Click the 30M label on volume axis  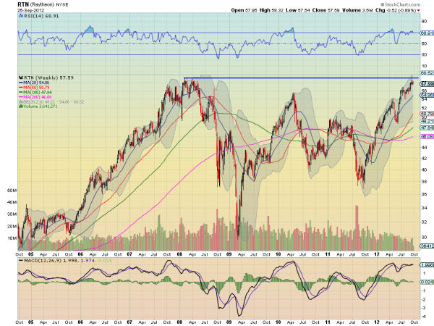[12, 214]
